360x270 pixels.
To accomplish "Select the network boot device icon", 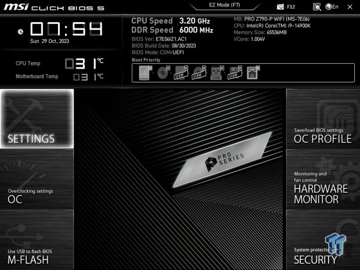I will pyautogui.click(x=253, y=73).
